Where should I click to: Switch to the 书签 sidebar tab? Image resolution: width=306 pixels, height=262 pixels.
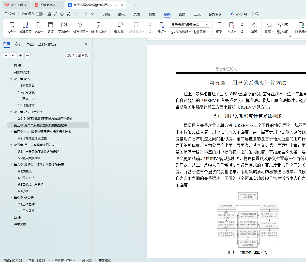tap(30, 44)
